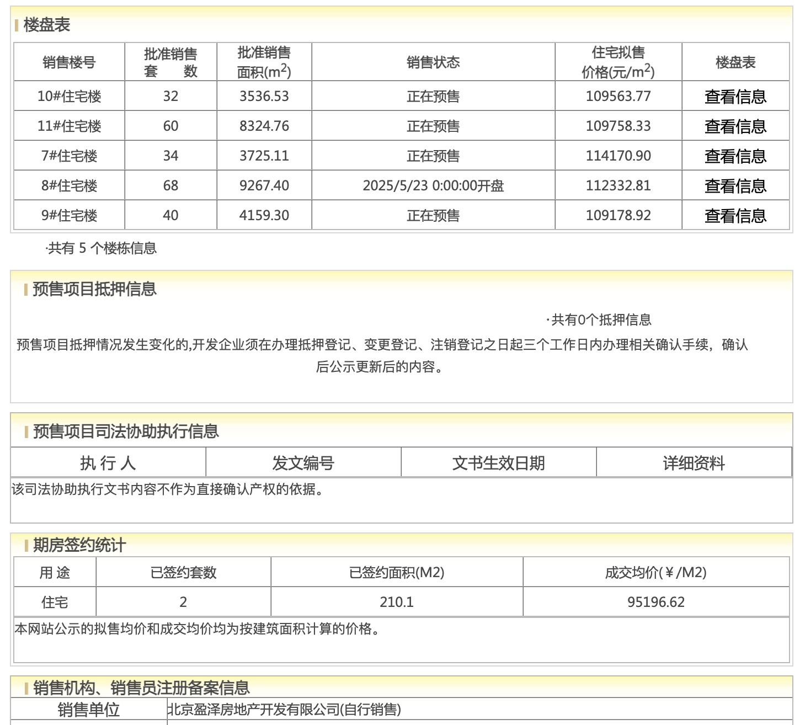Click the 批准销售套数 column header

[171, 62]
